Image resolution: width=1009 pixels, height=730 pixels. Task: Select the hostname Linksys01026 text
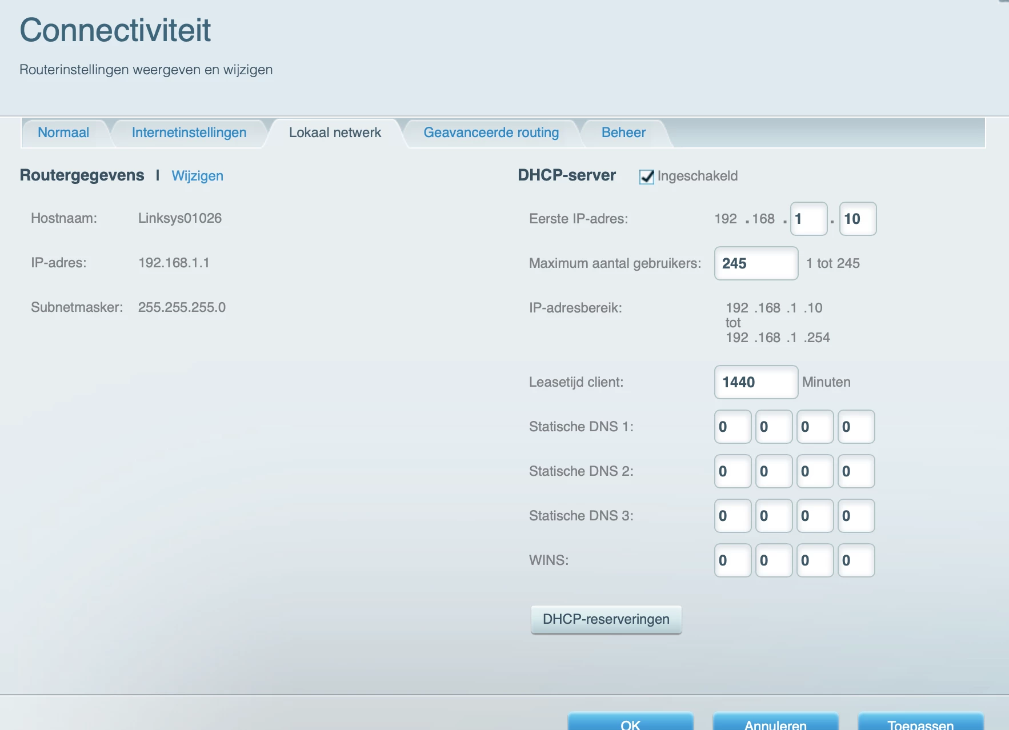point(180,218)
